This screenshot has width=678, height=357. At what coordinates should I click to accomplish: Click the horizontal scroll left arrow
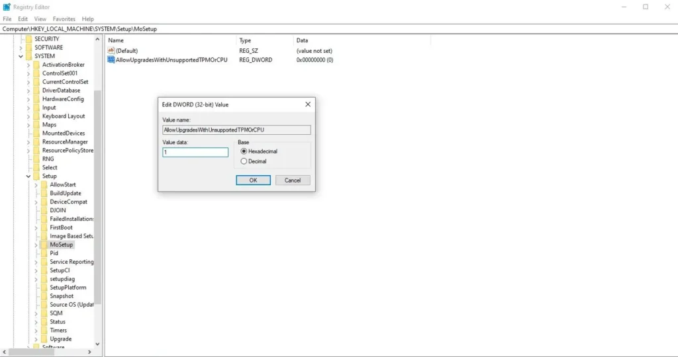5,352
